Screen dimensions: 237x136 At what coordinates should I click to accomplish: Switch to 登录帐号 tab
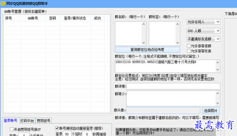click(x=11, y=121)
